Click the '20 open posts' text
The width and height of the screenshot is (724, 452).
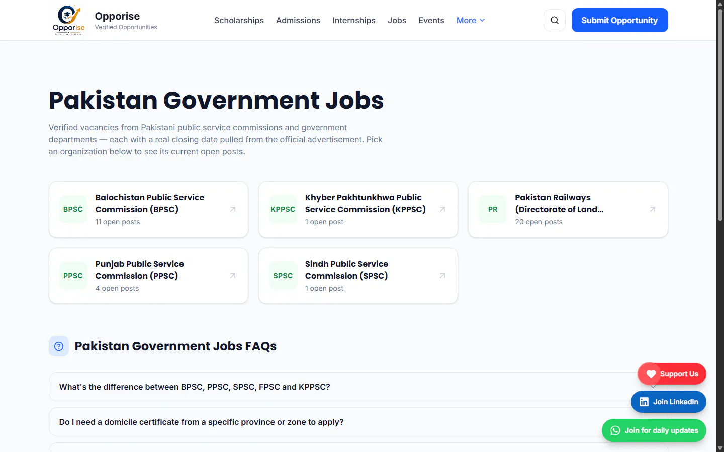(x=538, y=222)
